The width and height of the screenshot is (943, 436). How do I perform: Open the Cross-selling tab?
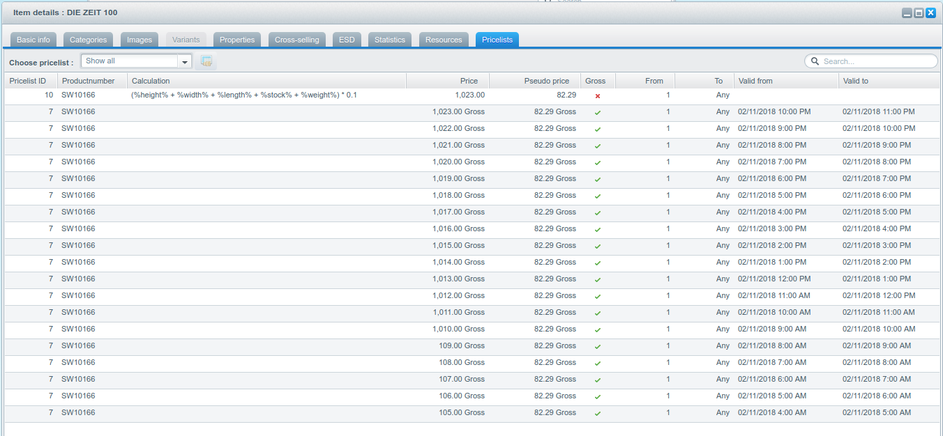[296, 40]
